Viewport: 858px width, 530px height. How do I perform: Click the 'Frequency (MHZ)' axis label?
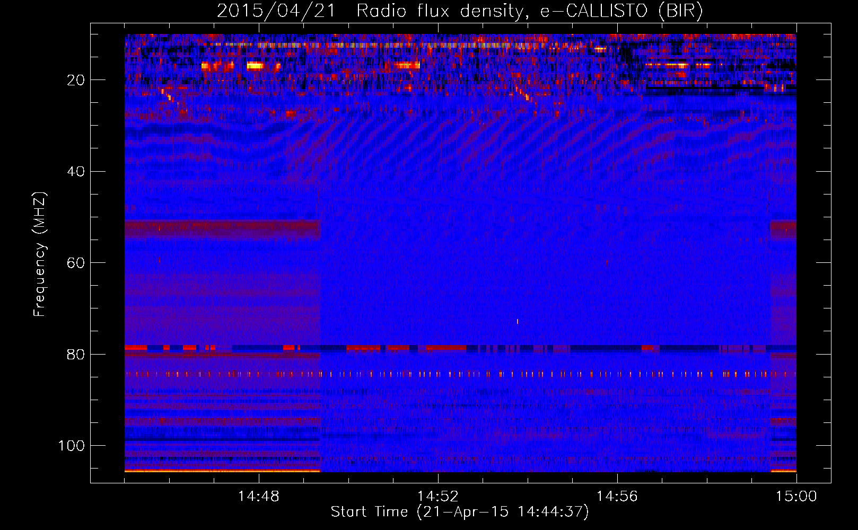pyautogui.click(x=40, y=254)
